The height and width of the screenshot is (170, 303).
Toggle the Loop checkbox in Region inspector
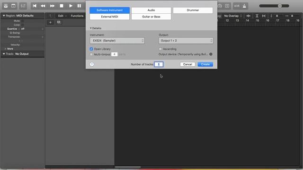(23, 25)
